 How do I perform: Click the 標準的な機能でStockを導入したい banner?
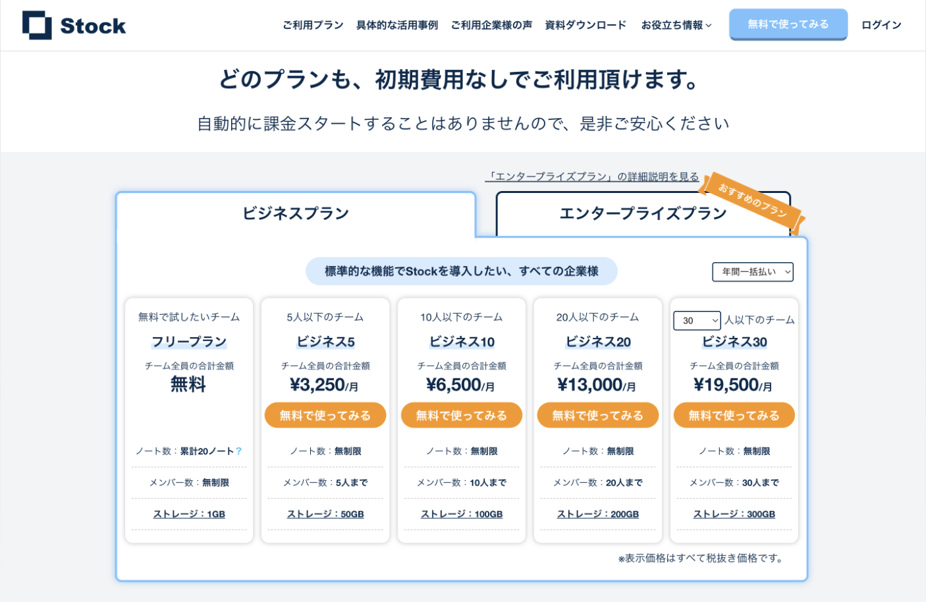click(x=462, y=271)
